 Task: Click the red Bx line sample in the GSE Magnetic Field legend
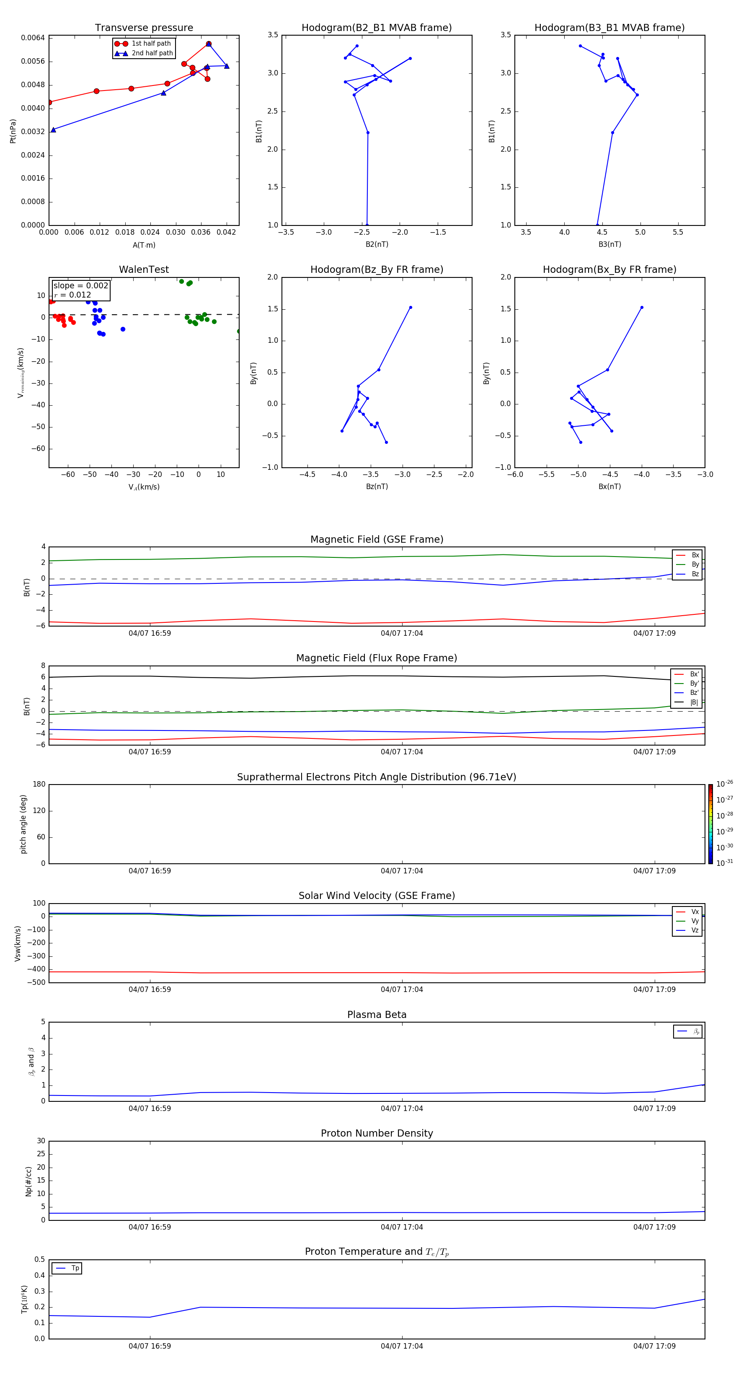click(680, 555)
